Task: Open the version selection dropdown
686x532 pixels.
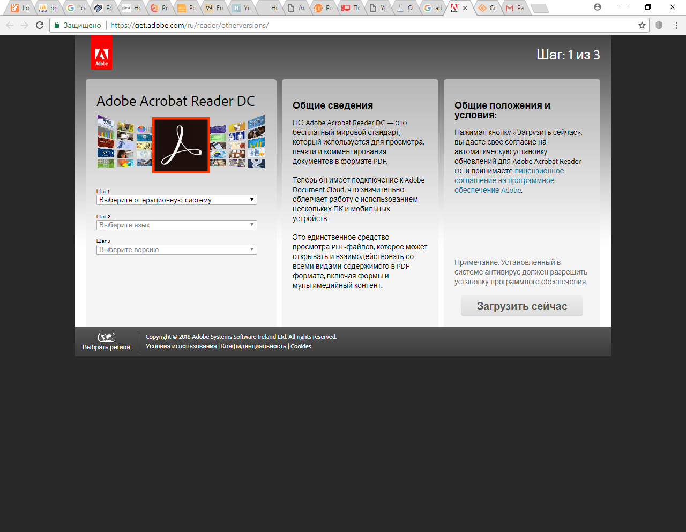Action: 177,249
